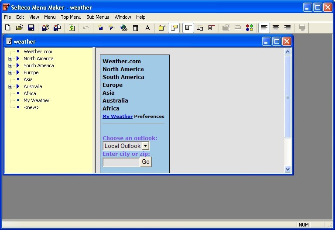
Task: Delete item with the trash can icon
Action: click(x=136, y=28)
